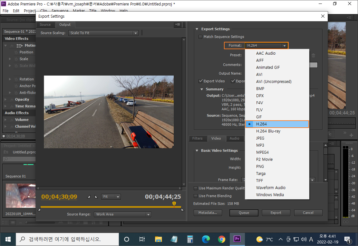
Task: Toggle the Anti-flicker stopwatch icon
Action: click(16, 93)
